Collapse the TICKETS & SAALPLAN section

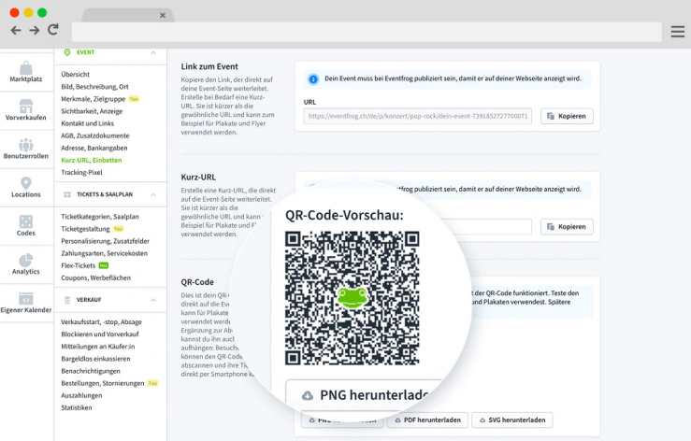point(153,194)
